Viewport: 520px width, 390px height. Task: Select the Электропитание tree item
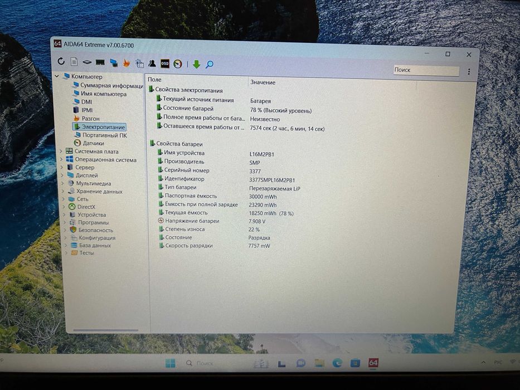coord(99,126)
